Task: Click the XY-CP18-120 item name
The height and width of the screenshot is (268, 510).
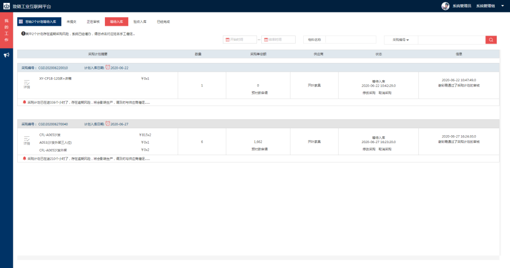Action: click(55, 78)
